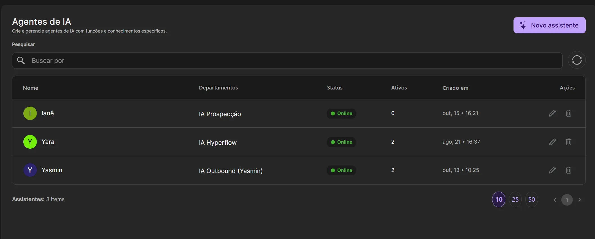This screenshot has height=239, width=595.
Task: Focus the Buscar por search field
Action: pyautogui.click(x=287, y=61)
